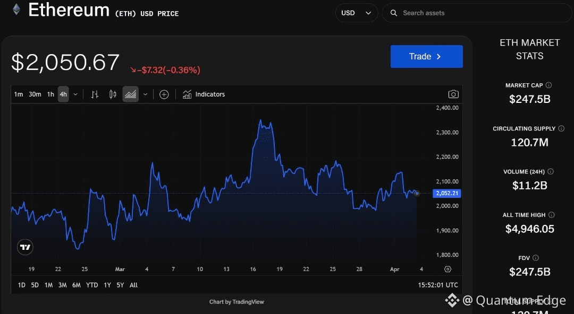Click the Search assets field
Viewport: 574px width, 314px height.
(x=477, y=13)
